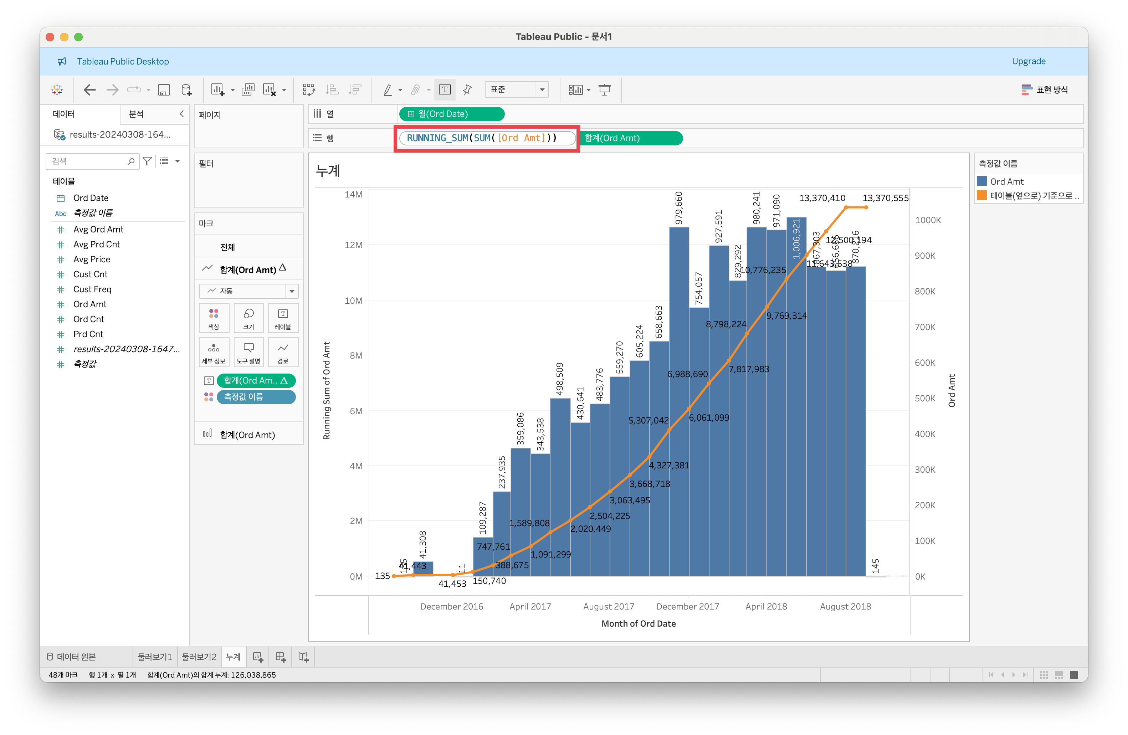Open the 둘러보기2 sheet tab

[x=199, y=657]
